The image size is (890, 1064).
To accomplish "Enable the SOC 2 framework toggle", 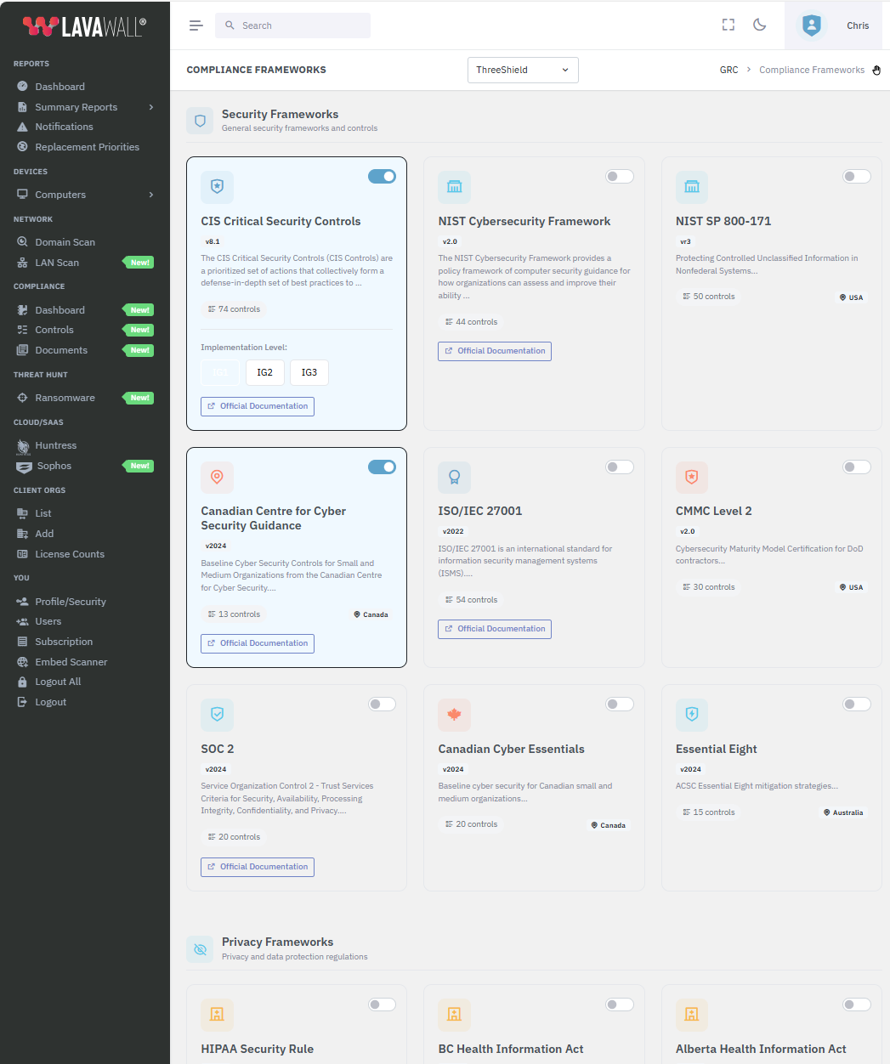I will coord(382,704).
